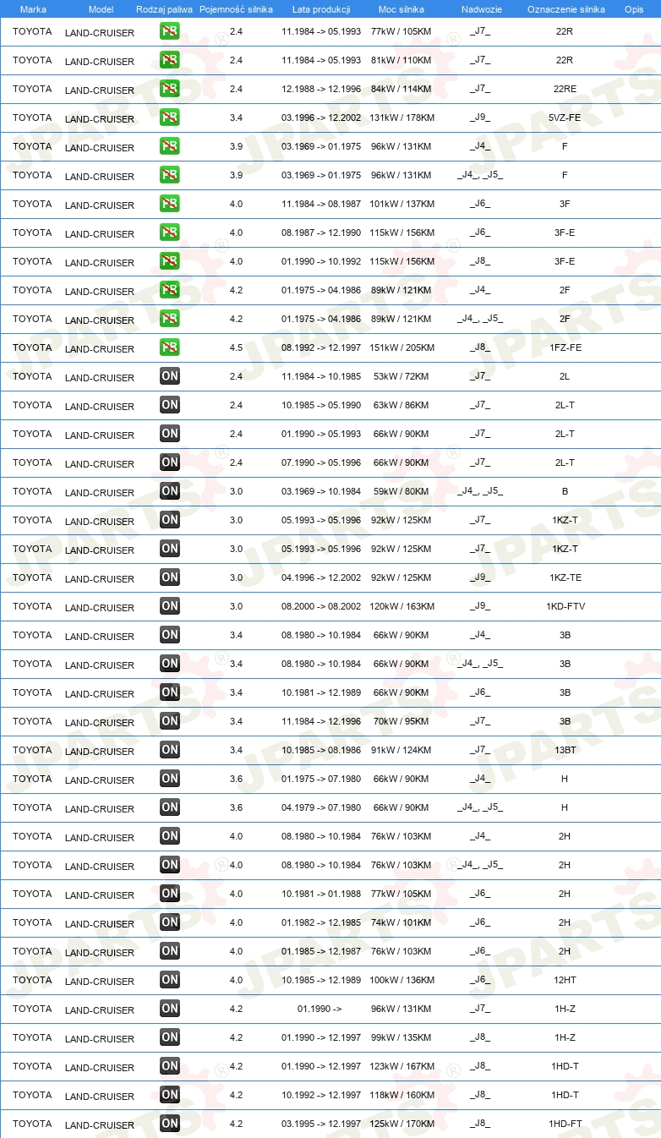Click the petrol fuel icon for engine 5VZ-FE
Image resolution: width=661 pixels, height=1138 pixels.
pos(170,118)
